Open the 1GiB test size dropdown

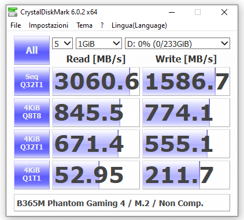point(99,43)
